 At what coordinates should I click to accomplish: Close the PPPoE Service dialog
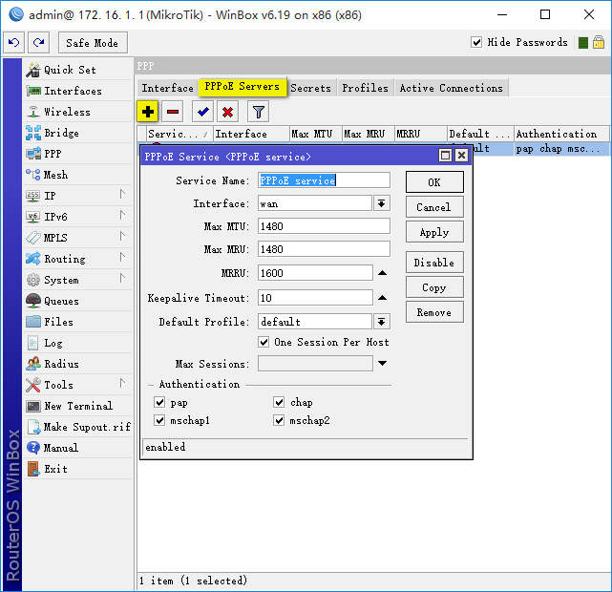(x=461, y=156)
